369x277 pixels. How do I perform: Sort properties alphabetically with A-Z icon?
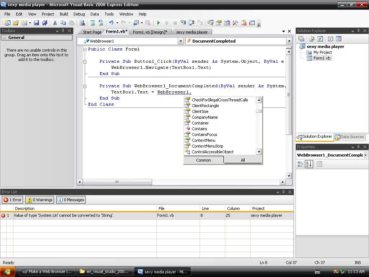(x=309, y=164)
